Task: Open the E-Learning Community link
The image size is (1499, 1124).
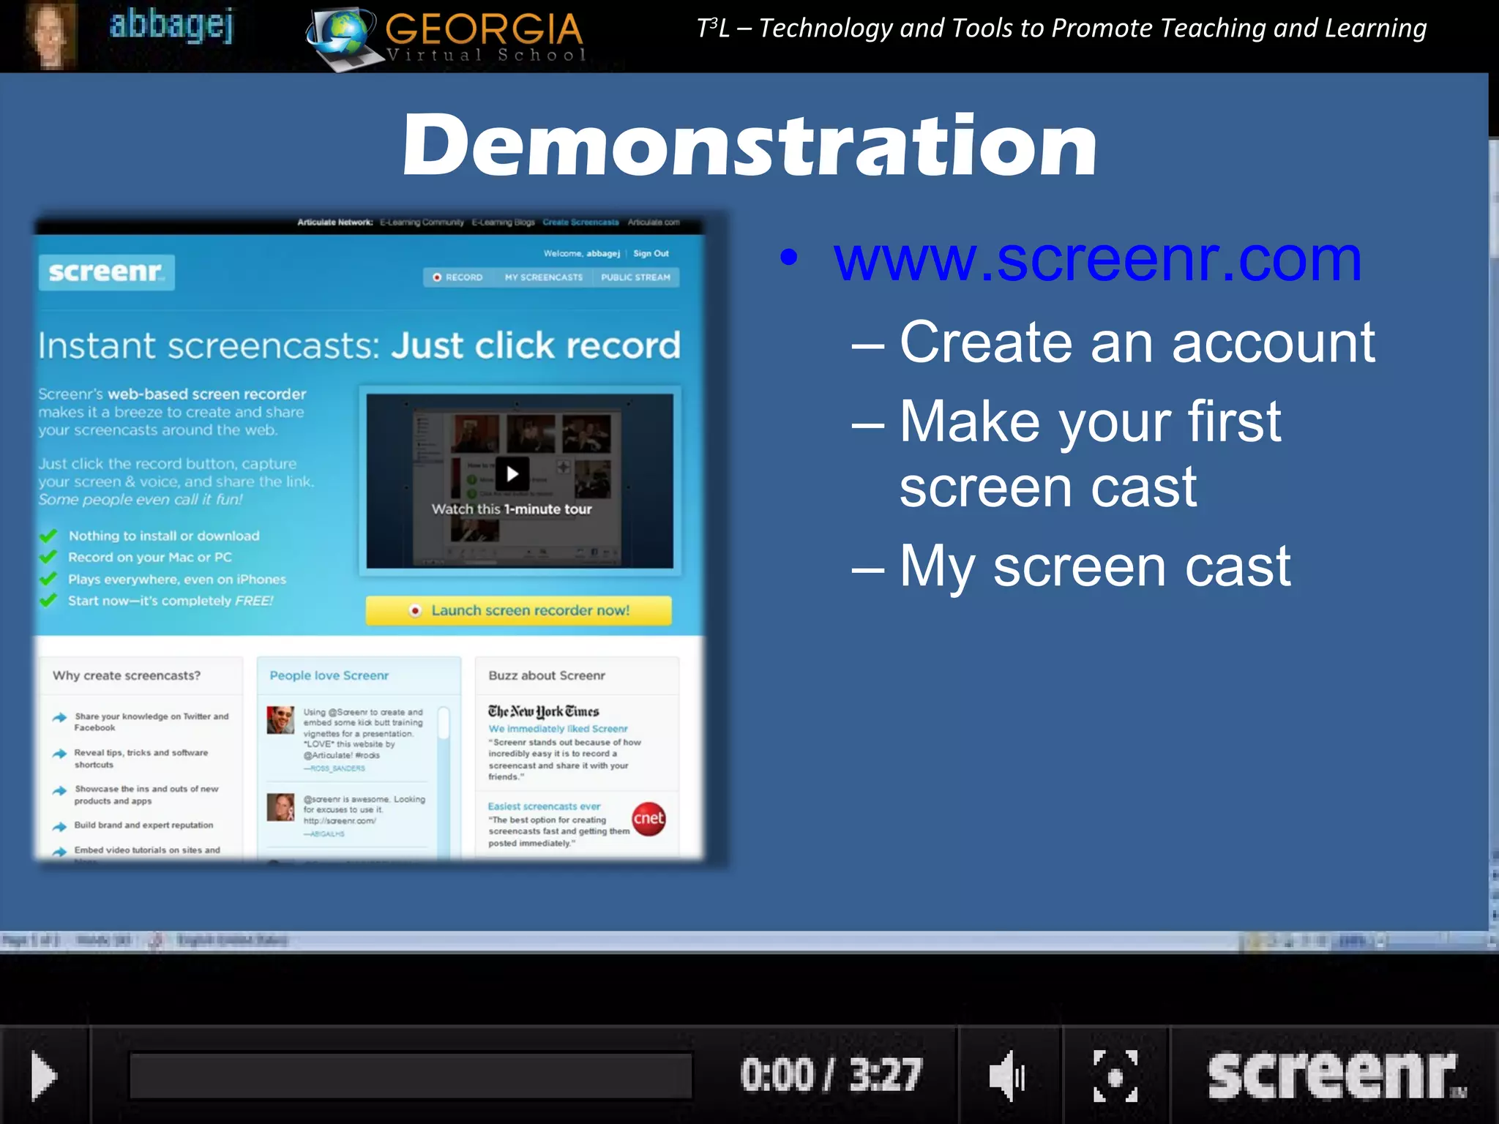Action: pos(422,222)
